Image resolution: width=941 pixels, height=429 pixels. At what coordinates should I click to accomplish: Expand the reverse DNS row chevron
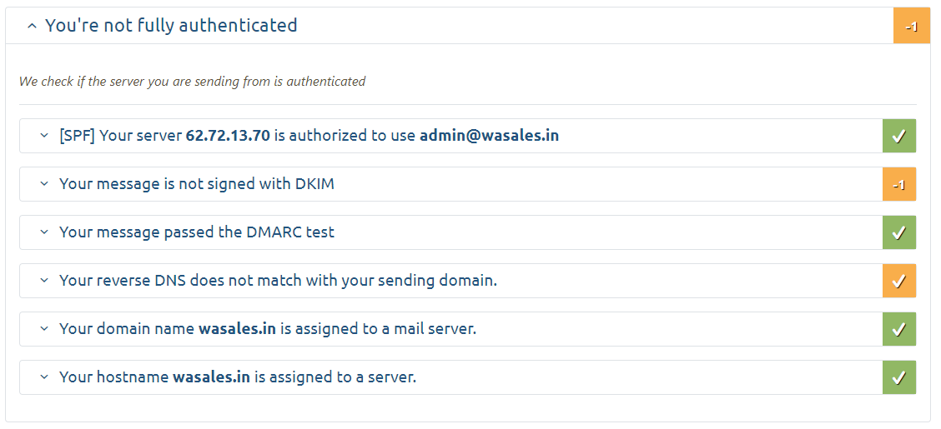point(43,281)
